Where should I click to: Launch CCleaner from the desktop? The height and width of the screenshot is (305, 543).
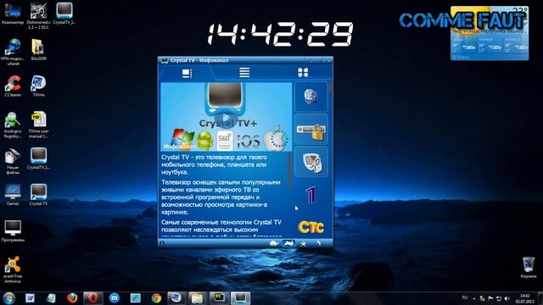click(x=13, y=86)
